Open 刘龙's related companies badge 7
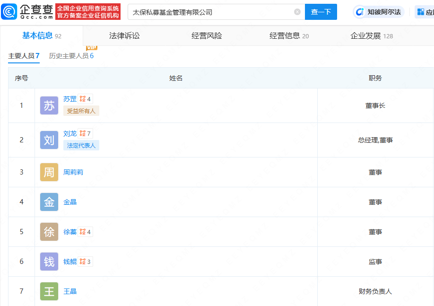This screenshot has height=306, width=434. point(85,133)
